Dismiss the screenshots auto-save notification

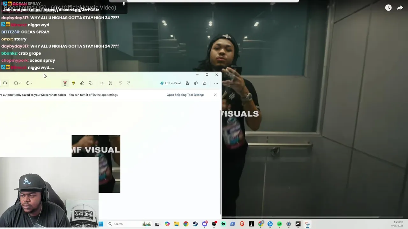(x=215, y=95)
